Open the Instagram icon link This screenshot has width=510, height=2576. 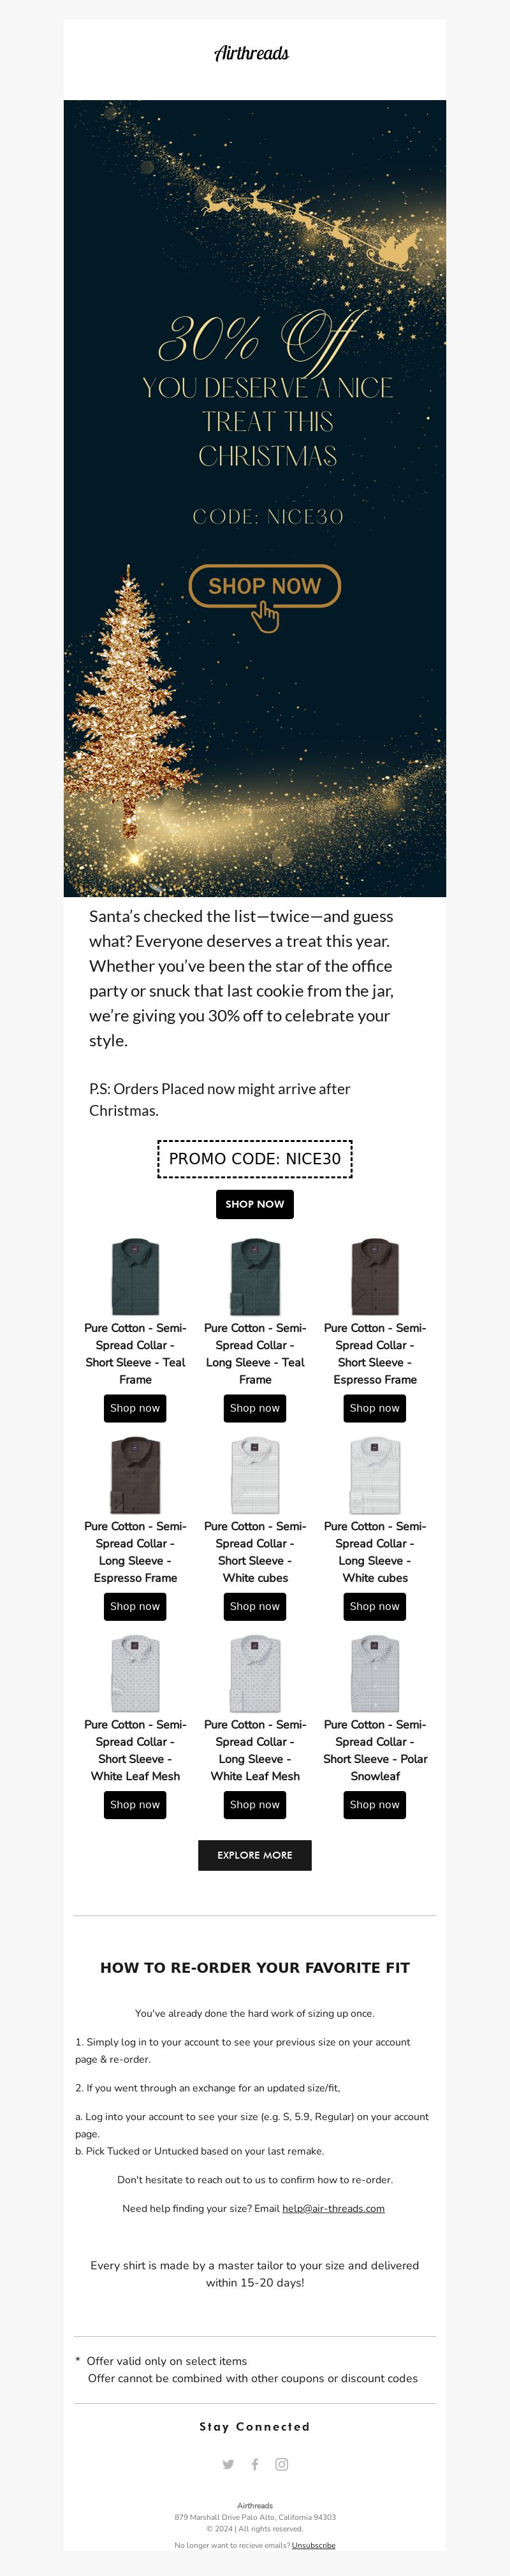282,2464
